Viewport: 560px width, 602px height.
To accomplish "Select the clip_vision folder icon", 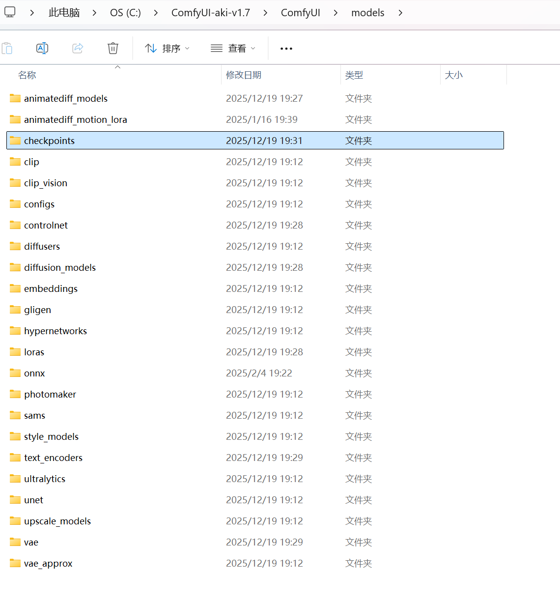I will pyautogui.click(x=15, y=183).
